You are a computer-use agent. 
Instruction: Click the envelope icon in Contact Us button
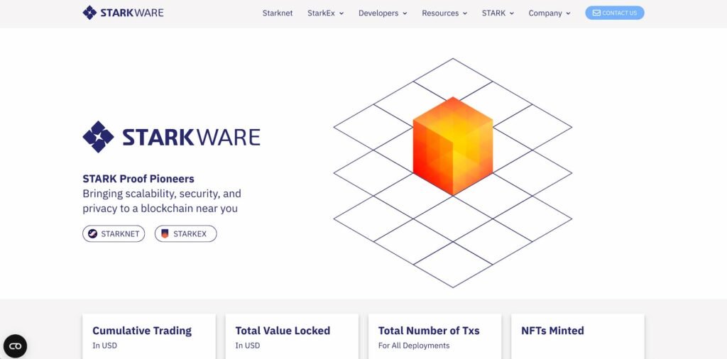click(596, 13)
